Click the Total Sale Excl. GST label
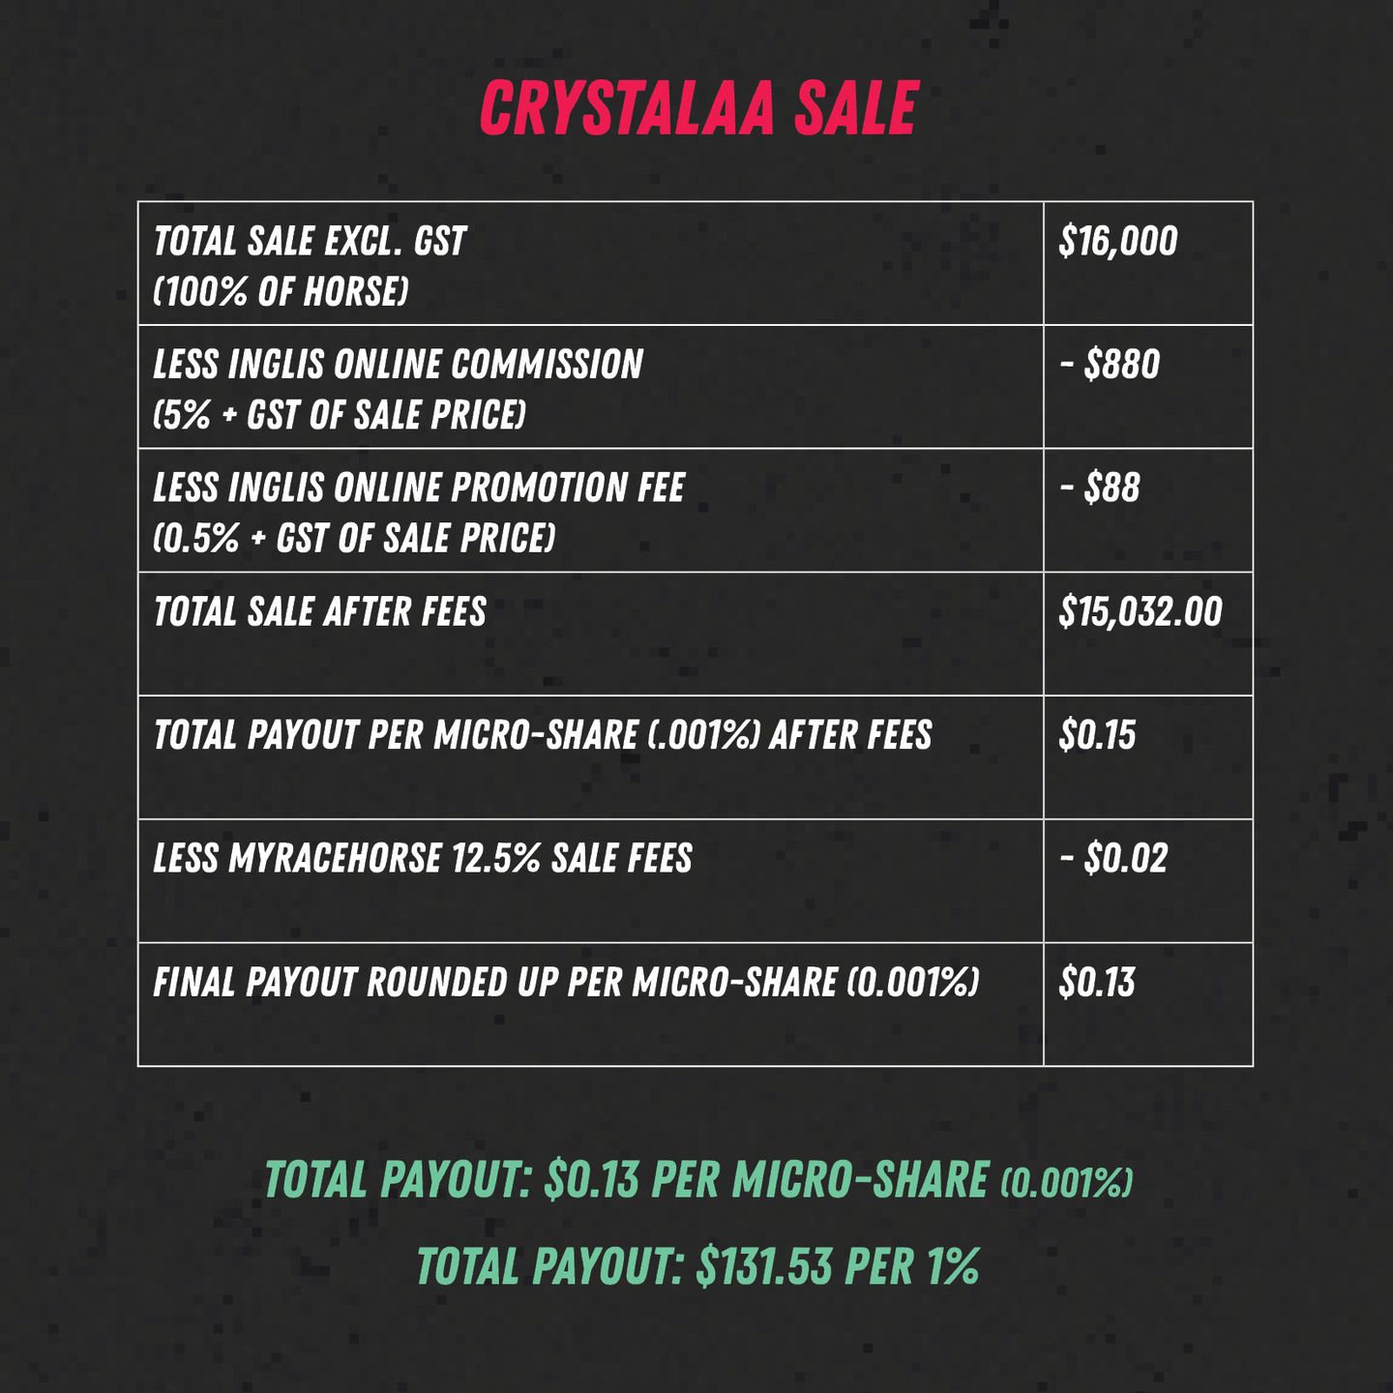The image size is (1393, 1393). click(x=310, y=242)
